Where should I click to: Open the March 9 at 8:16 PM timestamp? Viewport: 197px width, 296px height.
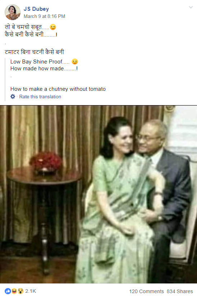point(45,17)
